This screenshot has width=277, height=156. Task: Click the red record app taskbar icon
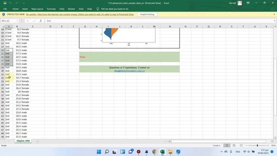click(138, 152)
